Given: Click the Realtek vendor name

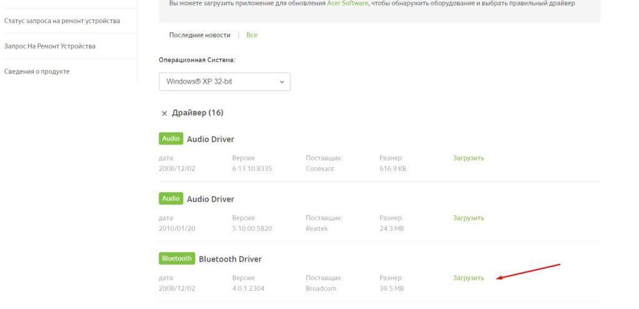Looking at the screenshot, I should (316, 228).
